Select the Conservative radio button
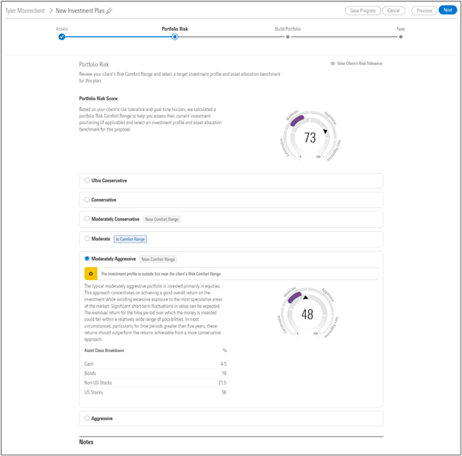 pyautogui.click(x=87, y=200)
